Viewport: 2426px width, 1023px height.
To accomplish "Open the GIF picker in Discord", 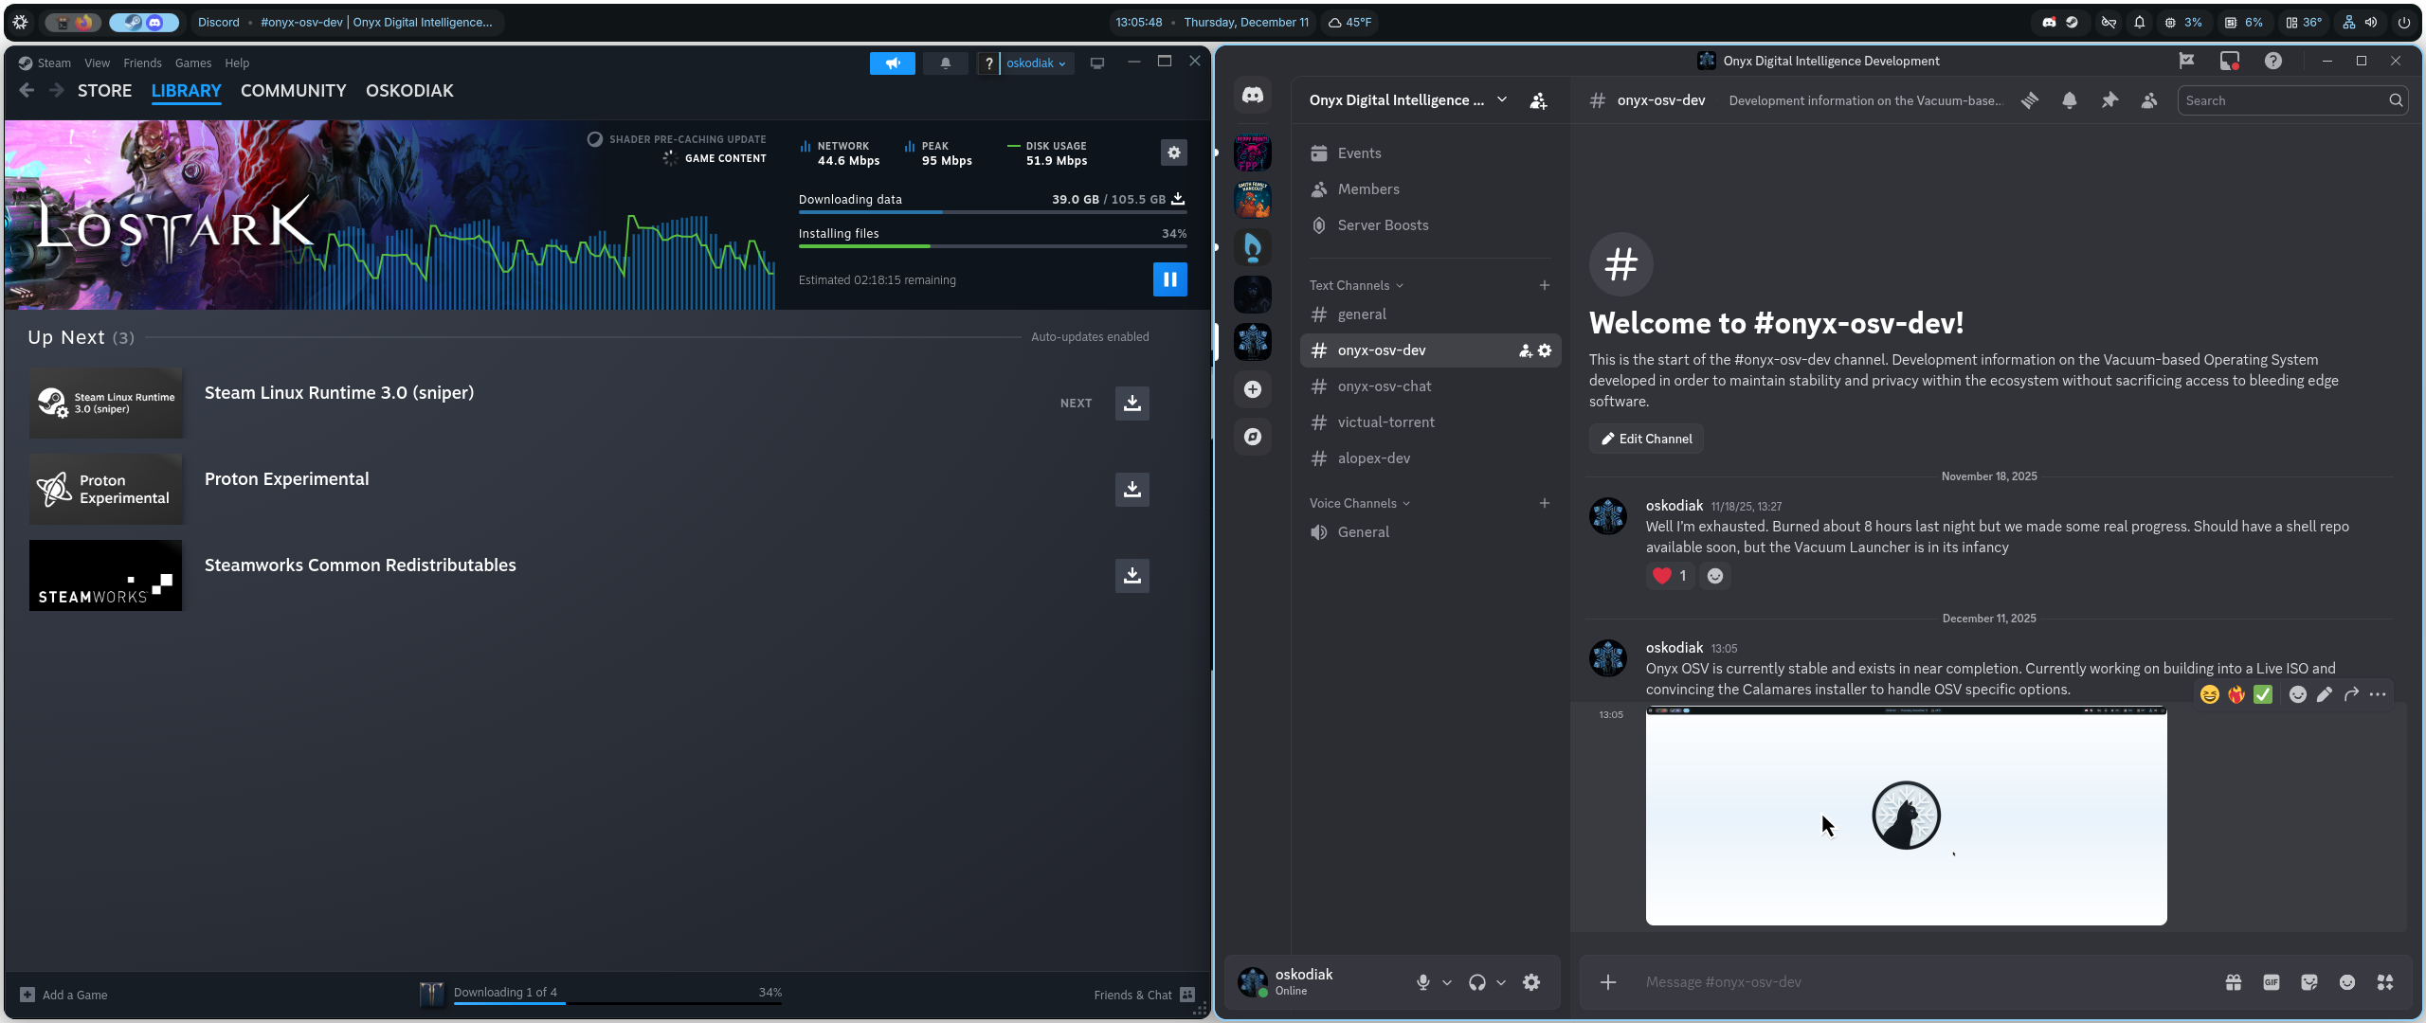I will click(x=2271, y=982).
